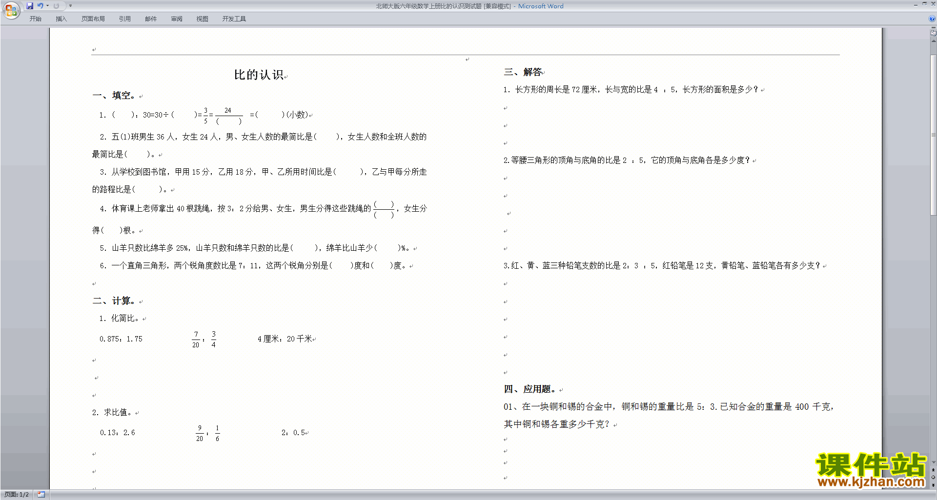Click the vertical scrollbar thumb

pos(933,135)
